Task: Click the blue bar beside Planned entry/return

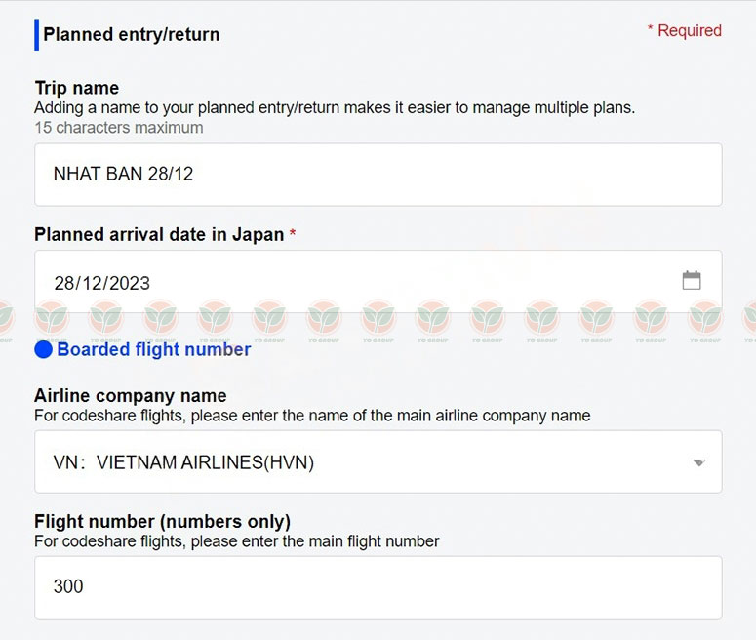Action: (37, 35)
